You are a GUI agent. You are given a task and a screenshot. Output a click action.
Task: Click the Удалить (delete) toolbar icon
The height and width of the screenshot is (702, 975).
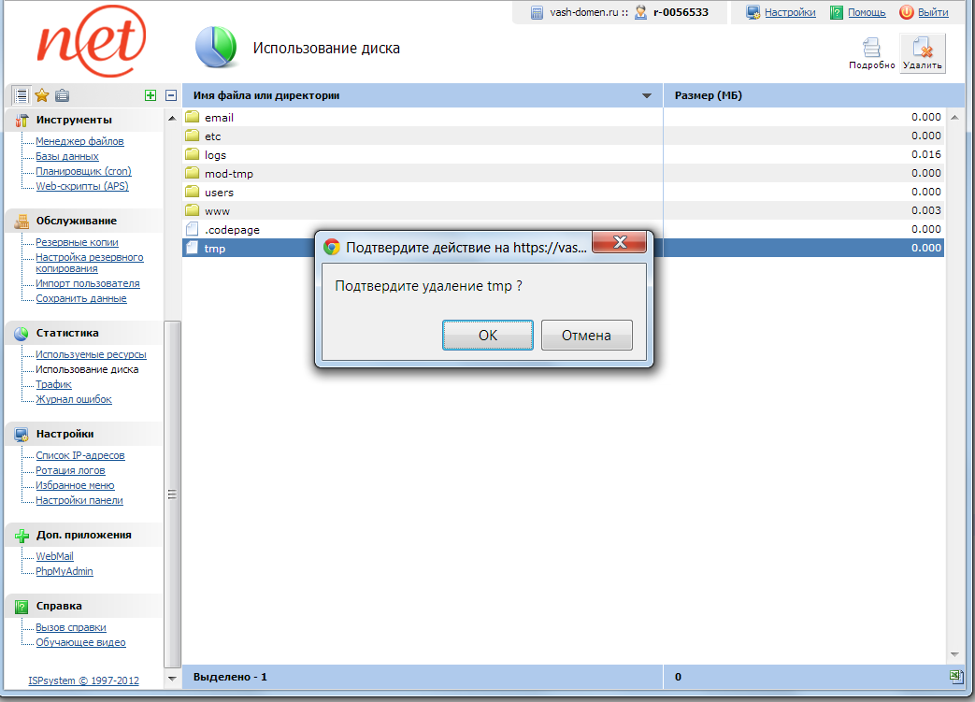pos(922,53)
